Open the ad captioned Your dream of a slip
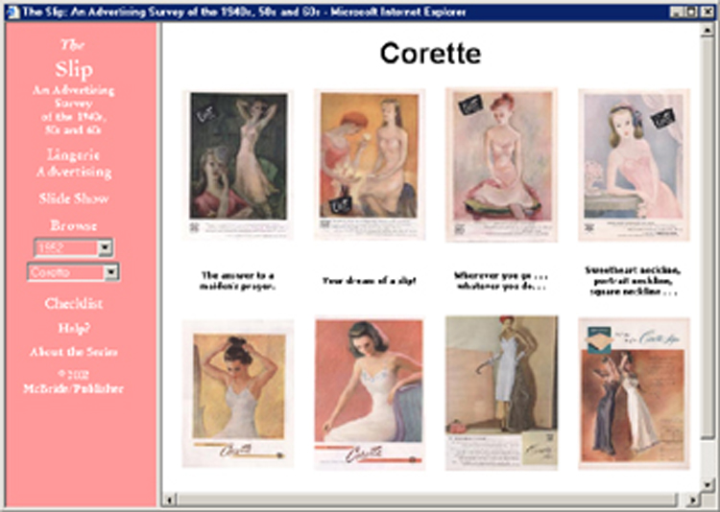The image size is (720, 512). pyautogui.click(x=370, y=164)
